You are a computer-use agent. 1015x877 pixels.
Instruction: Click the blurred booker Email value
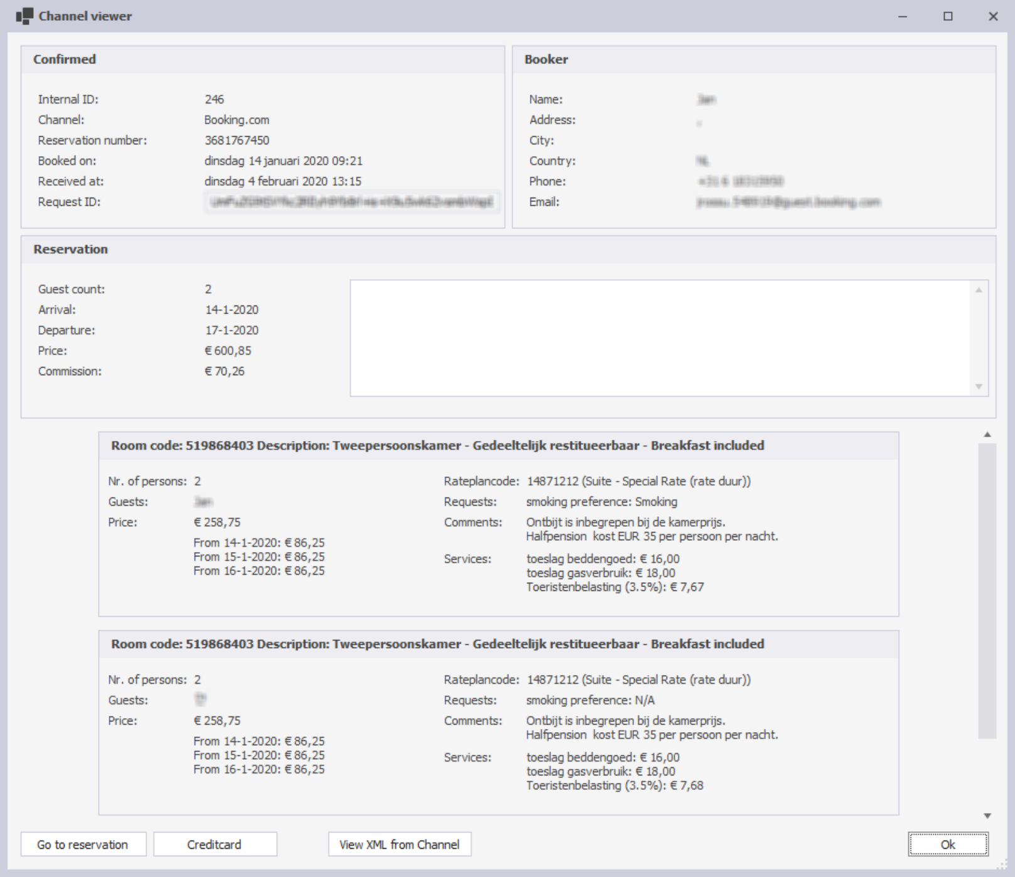[788, 202]
